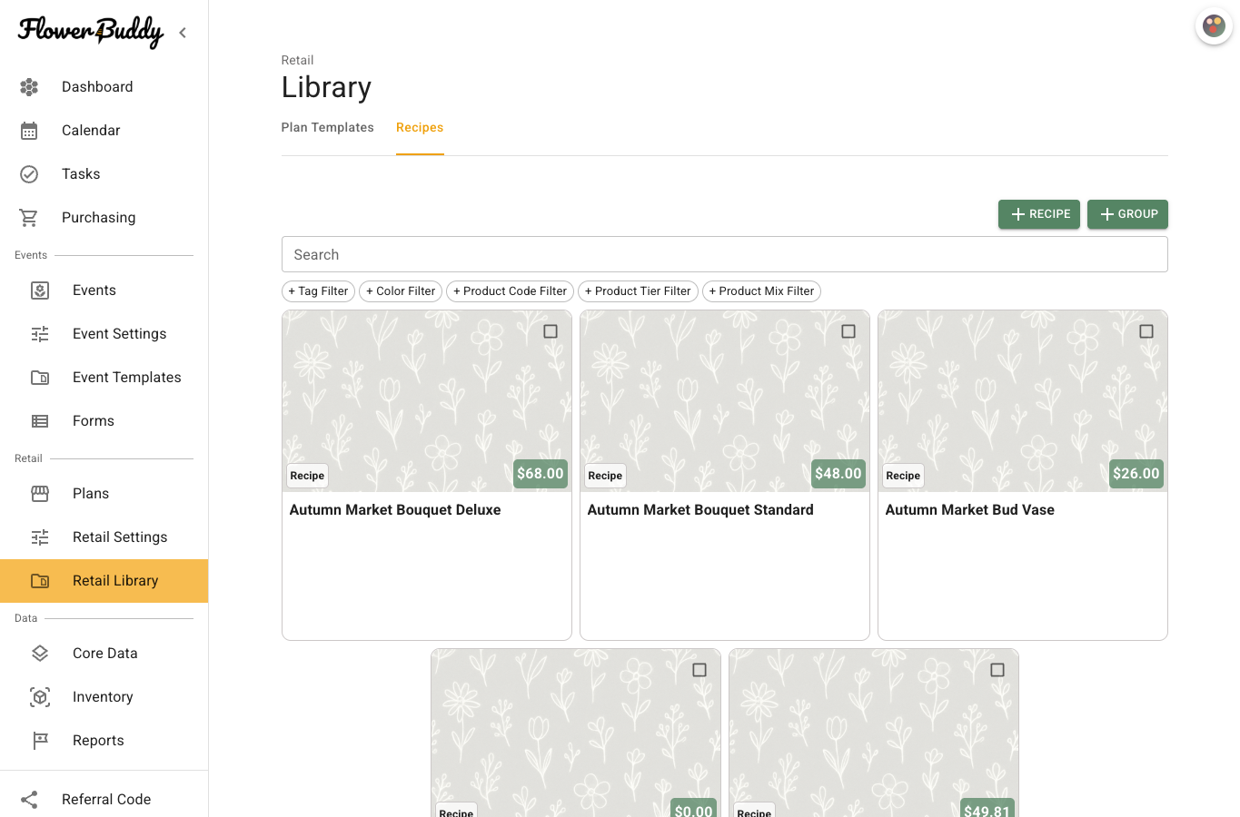Open the Reports page

point(104,741)
